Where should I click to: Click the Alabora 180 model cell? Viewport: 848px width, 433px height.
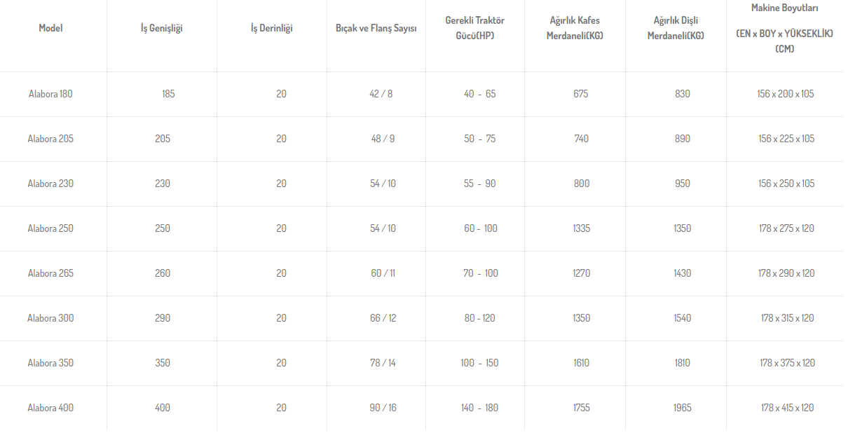pos(50,94)
